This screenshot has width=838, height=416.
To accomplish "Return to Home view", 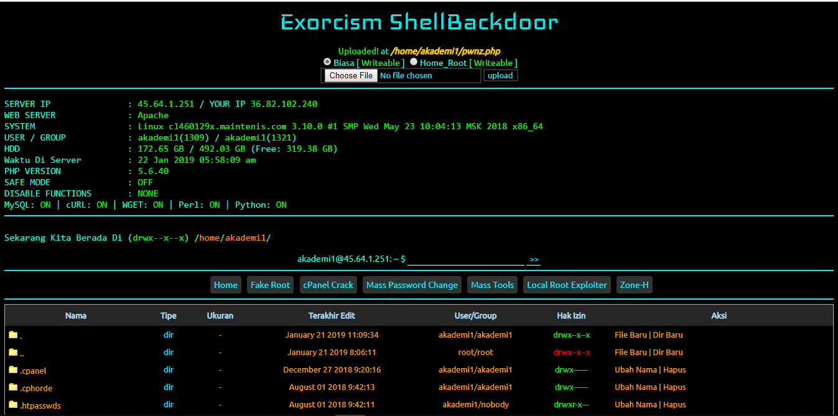I will 225,284.
